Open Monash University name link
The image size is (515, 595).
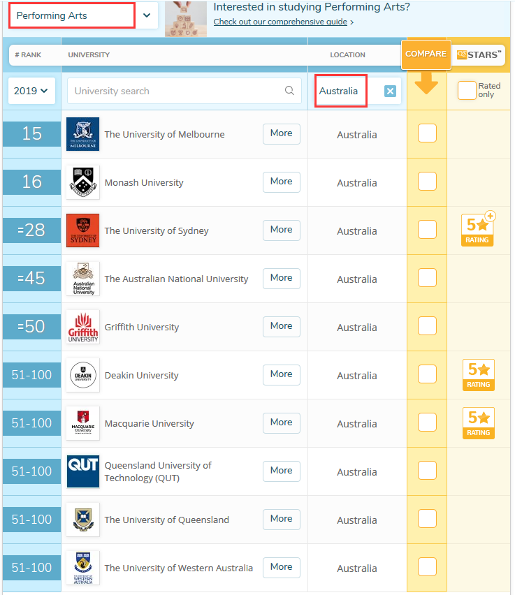coord(144,182)
